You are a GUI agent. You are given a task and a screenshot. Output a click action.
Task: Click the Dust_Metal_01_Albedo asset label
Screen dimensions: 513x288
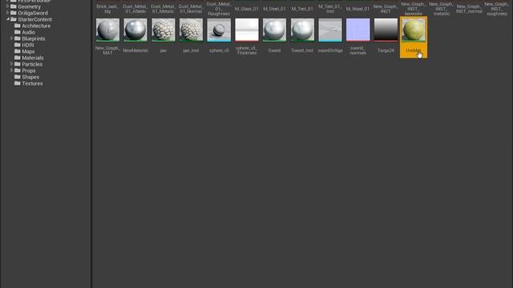(135, 9)
